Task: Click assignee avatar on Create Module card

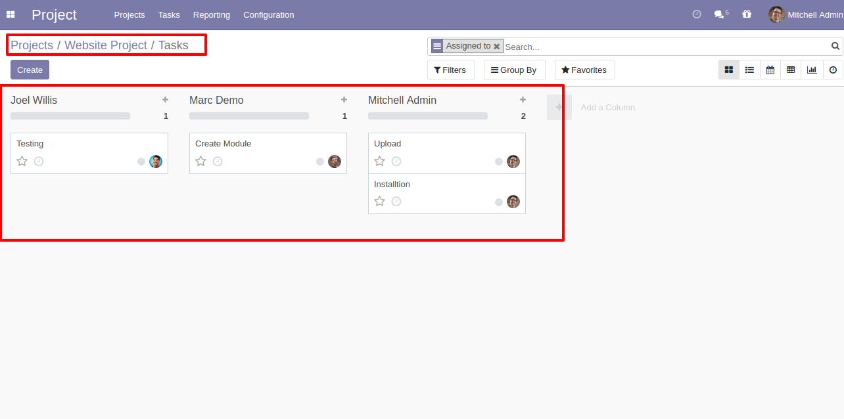Action: click(x=335, y=162)
